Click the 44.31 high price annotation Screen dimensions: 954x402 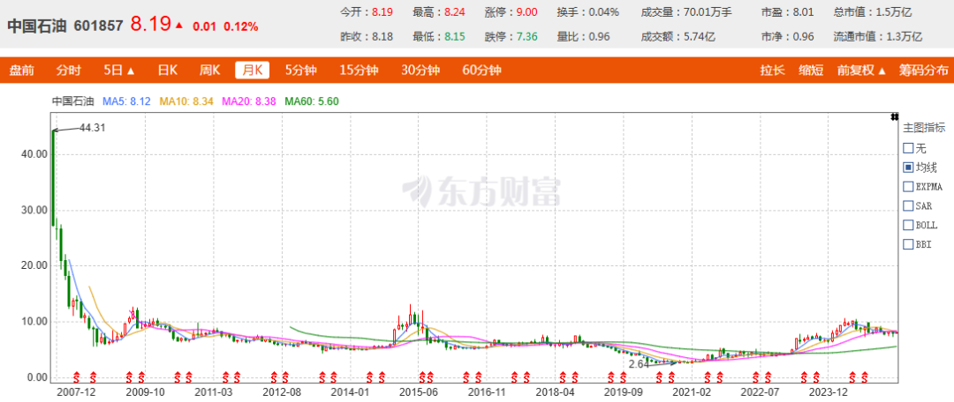coord(93,128)
